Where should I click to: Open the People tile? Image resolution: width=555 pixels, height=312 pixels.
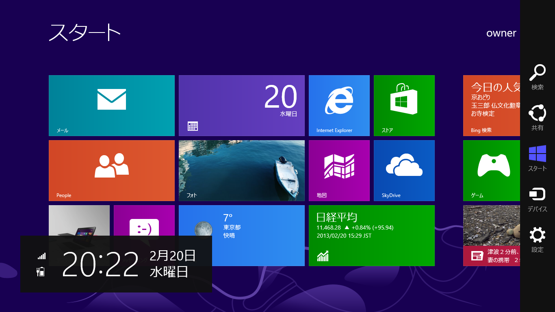(112, 171)
